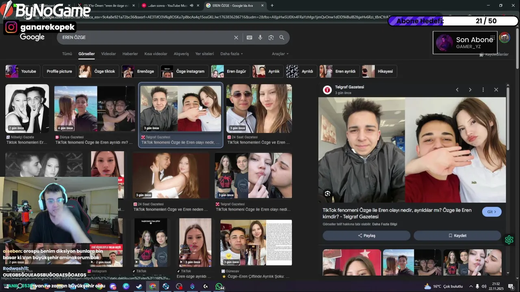The width and height of the screenshot is (520, 292).
Task: Select the Görseller tab
Action: (87, 54)
